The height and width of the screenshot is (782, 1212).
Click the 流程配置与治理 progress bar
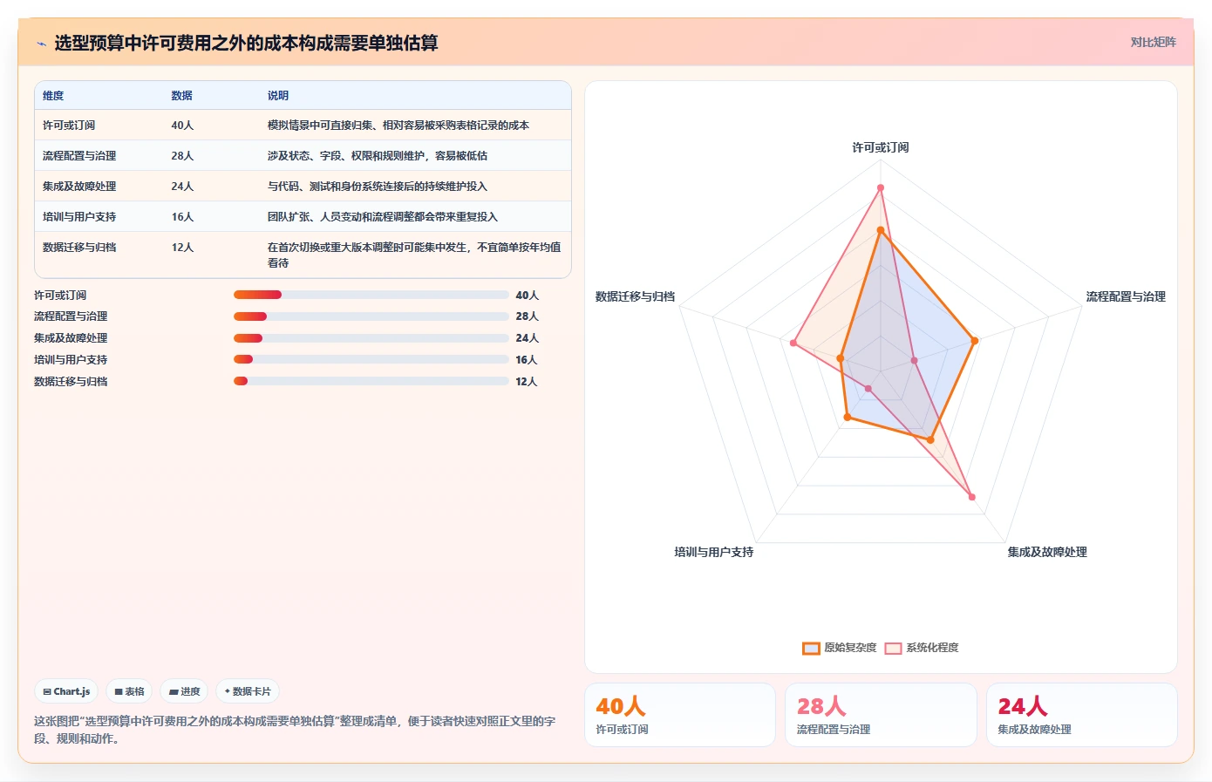371,316
